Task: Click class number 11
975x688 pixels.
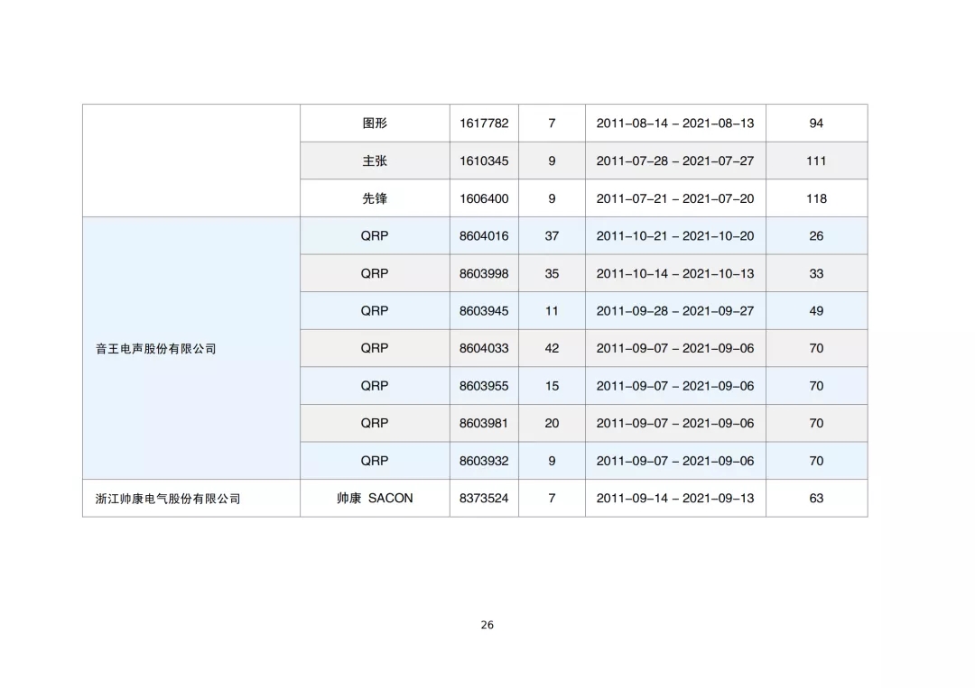Action: (552, 310)
